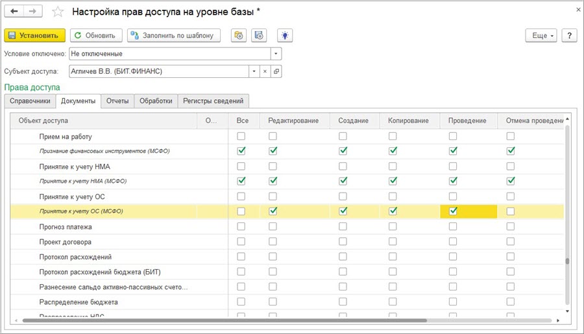The image size is (584, 334).
Task: Click the lightbulb icon in the toolbar
Action: point(284,36)
